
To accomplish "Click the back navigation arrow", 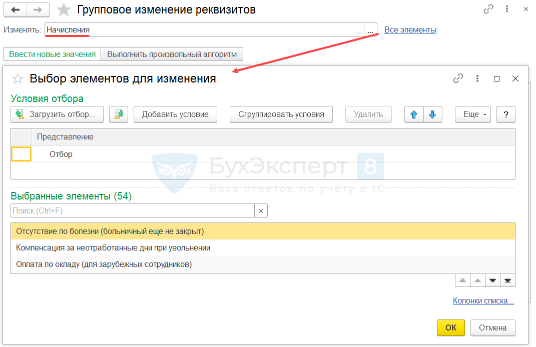I will point(15,9).
